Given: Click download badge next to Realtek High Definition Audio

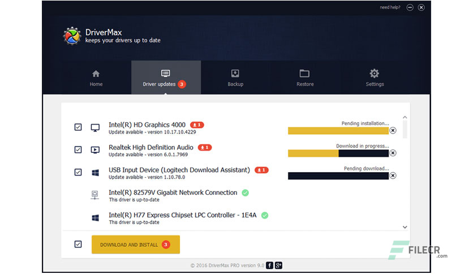Looking at the screenshot, I should click(x=204, y=147).
